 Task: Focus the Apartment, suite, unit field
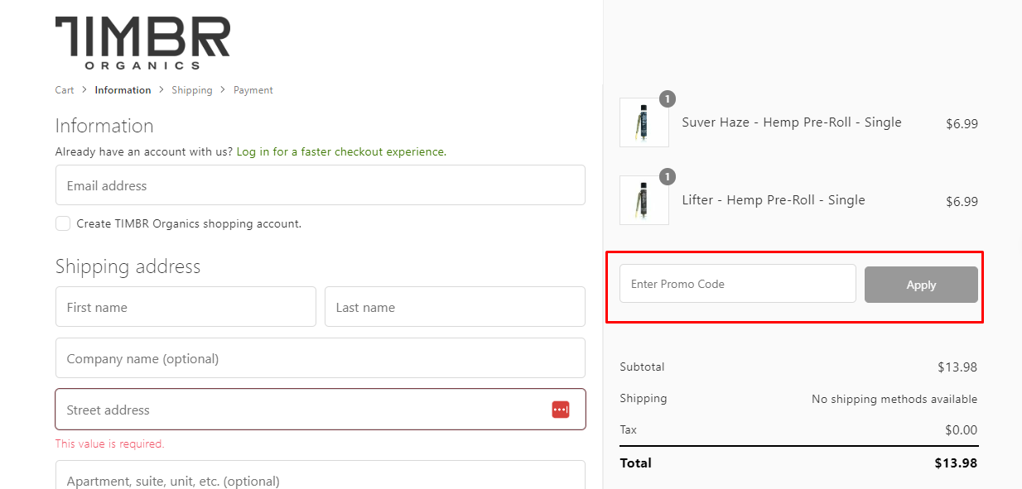pyautogui.click(x=321, y=475)
